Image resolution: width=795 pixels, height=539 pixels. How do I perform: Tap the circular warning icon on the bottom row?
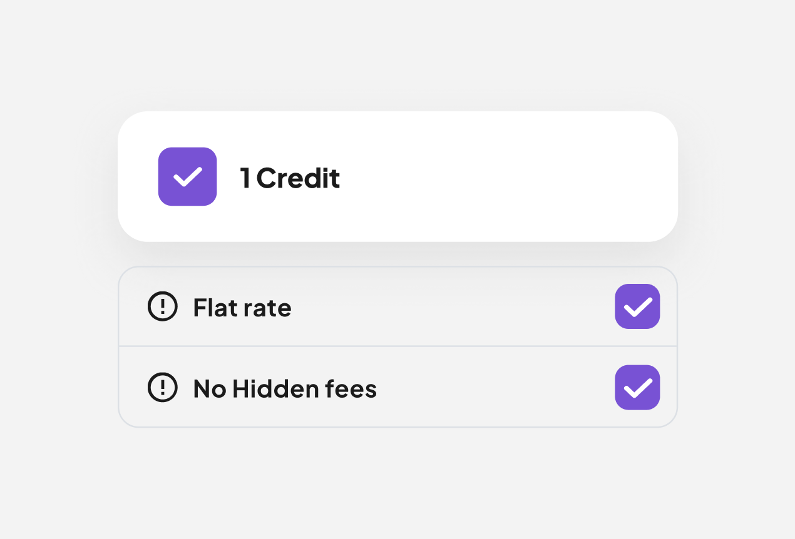[162, 388]
